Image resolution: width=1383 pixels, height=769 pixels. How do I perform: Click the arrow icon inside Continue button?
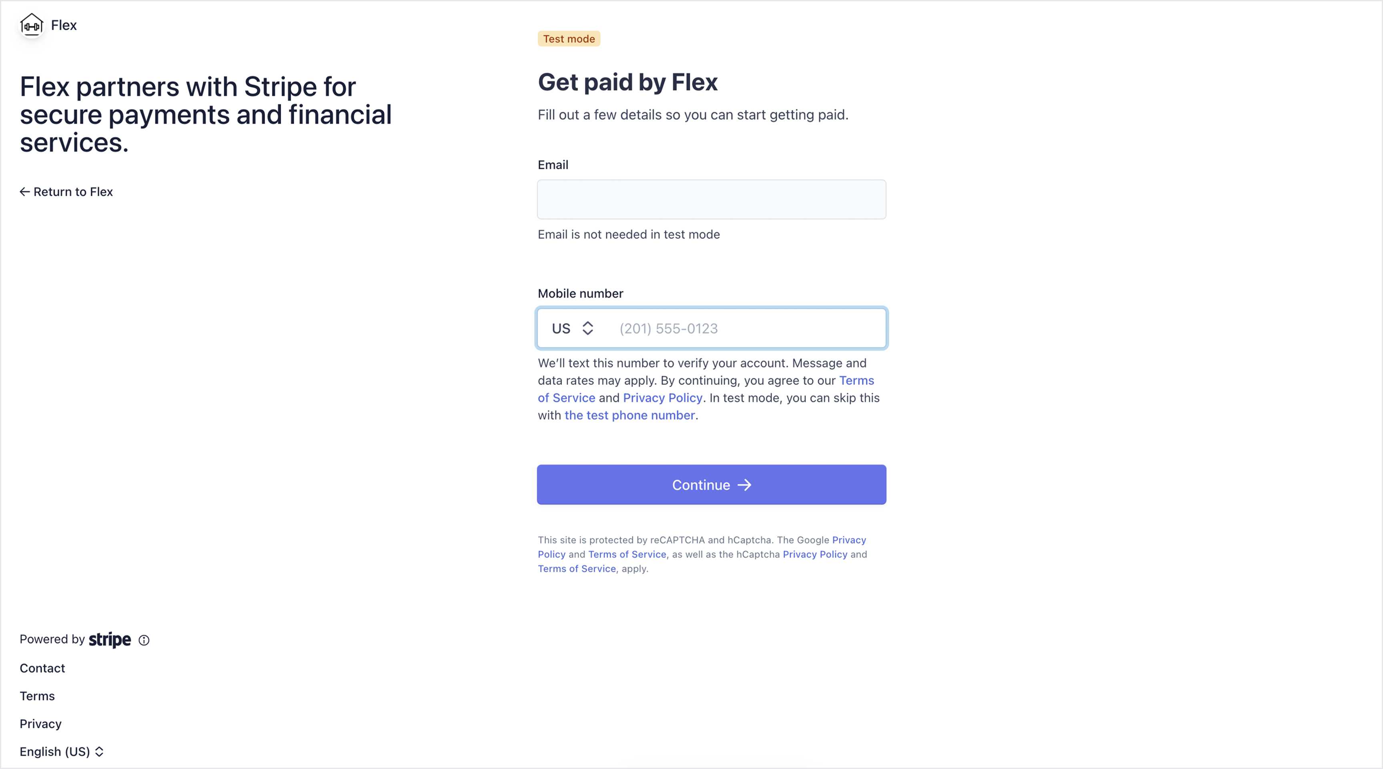[x=744, y=485]
